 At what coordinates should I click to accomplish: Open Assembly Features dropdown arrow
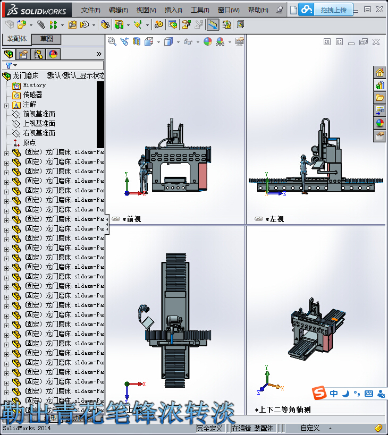128,25
